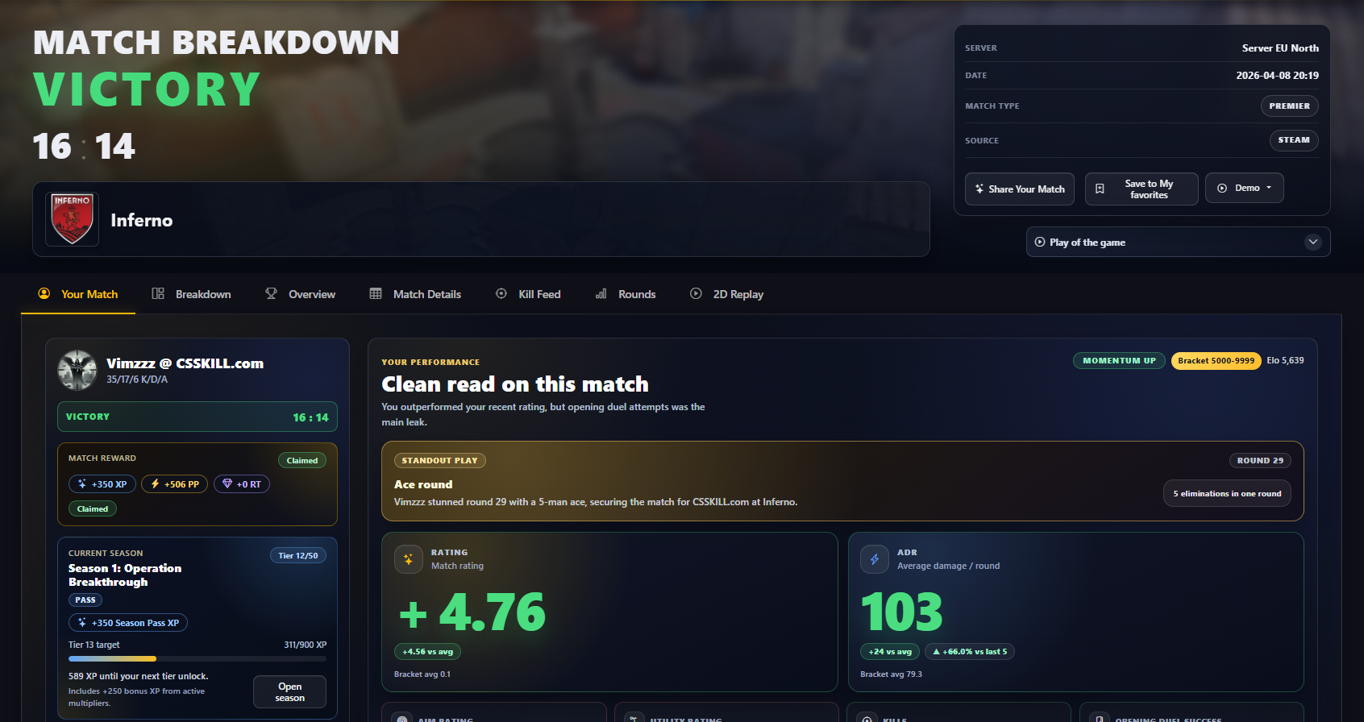Image resolution: width=1364 pixels, height=722 pixels.
Task: Click the play icon beside Play of the game
Action: 1040,242
